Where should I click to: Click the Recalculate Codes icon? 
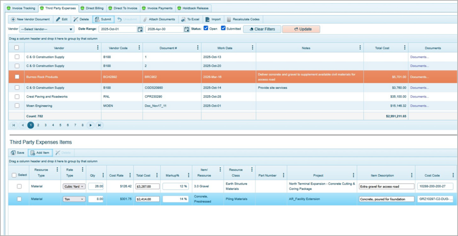(x=229, y=19)
